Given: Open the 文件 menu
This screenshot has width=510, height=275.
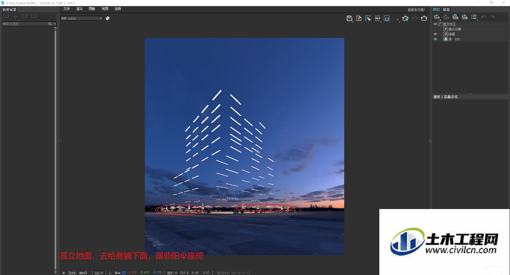Looking at the screenshot, I should coord(67,9).
